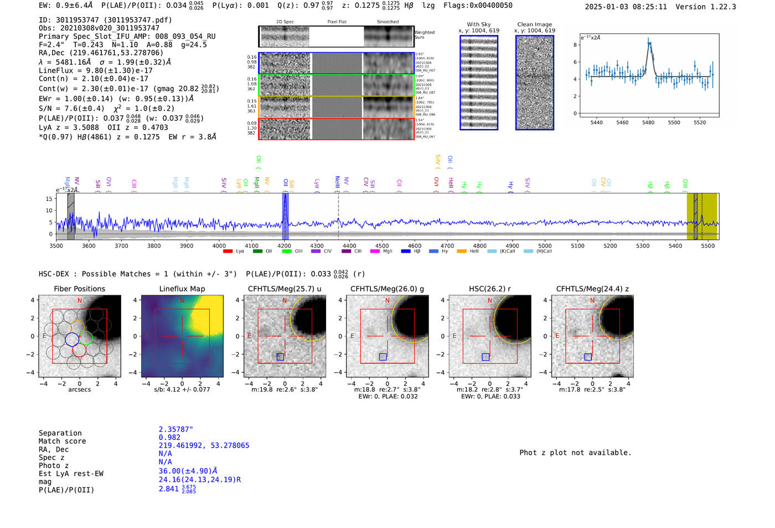This screenshot has height=528, width=775.
Task: Open the HSC(26.2) r-band image
Action: pos(490,336)
